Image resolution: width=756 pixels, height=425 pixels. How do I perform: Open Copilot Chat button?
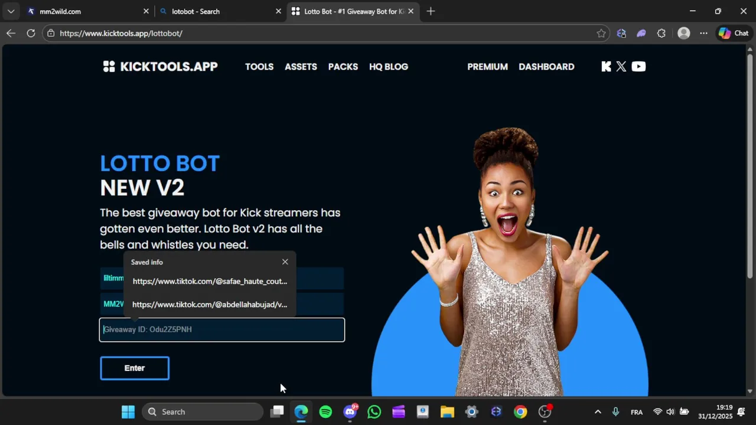tap(734, 33)
